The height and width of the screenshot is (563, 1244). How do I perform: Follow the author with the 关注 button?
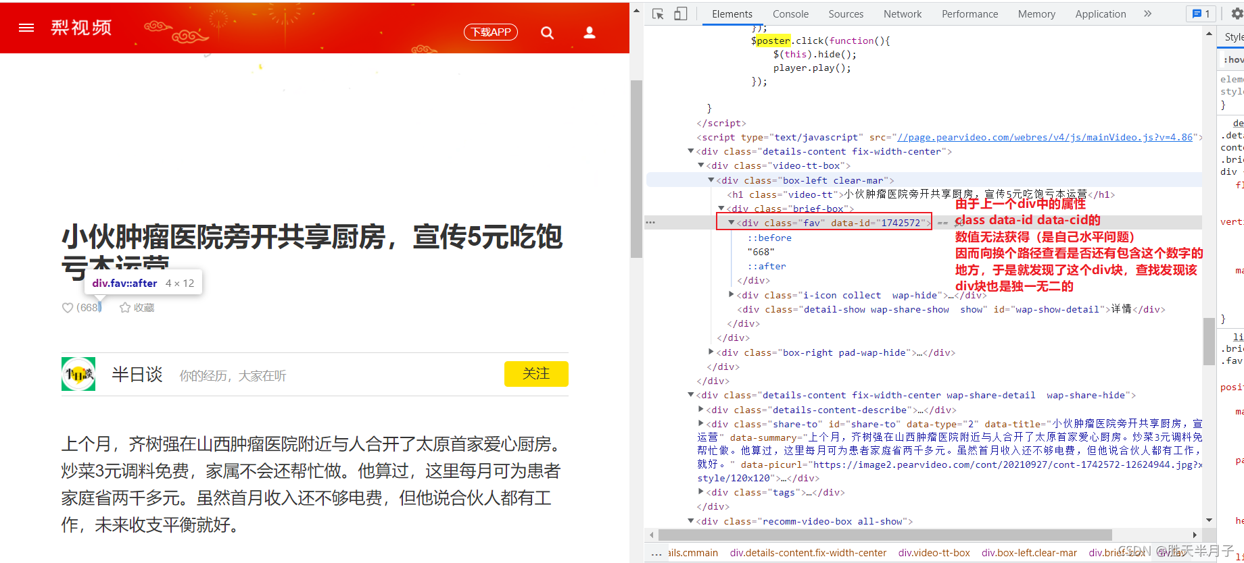point(536,374)
